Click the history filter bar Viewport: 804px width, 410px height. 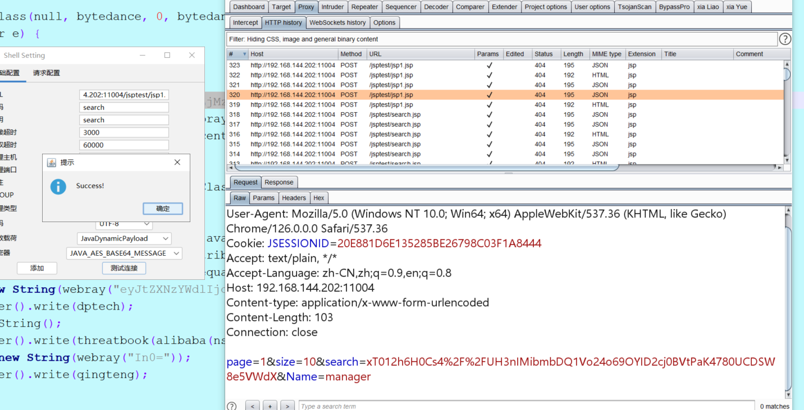tap(501, 39)
